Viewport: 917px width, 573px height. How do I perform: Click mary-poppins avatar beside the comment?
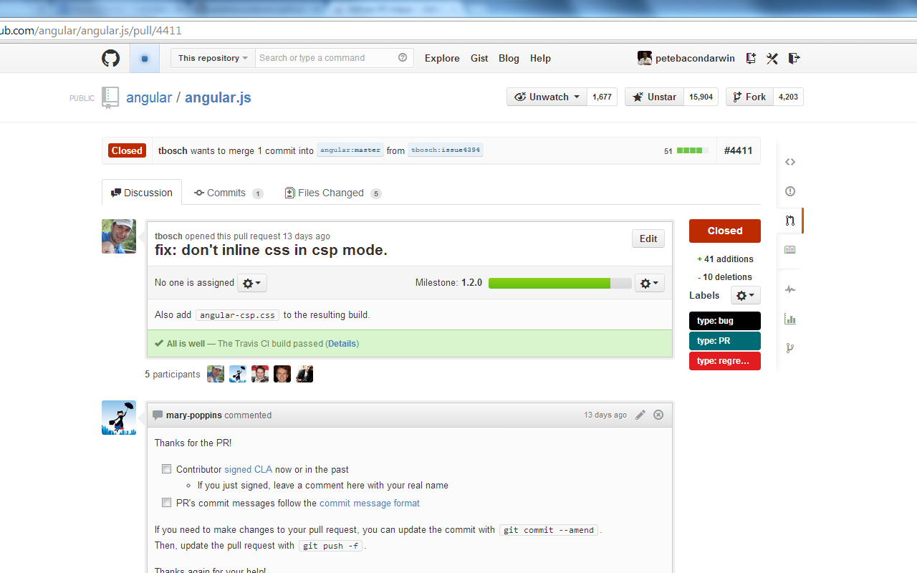click(x=119, y=418)
